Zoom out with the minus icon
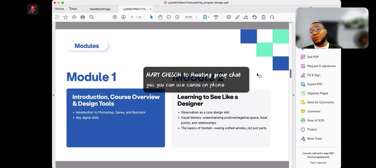Screen dimensions: 376x168 click(169, 17)
